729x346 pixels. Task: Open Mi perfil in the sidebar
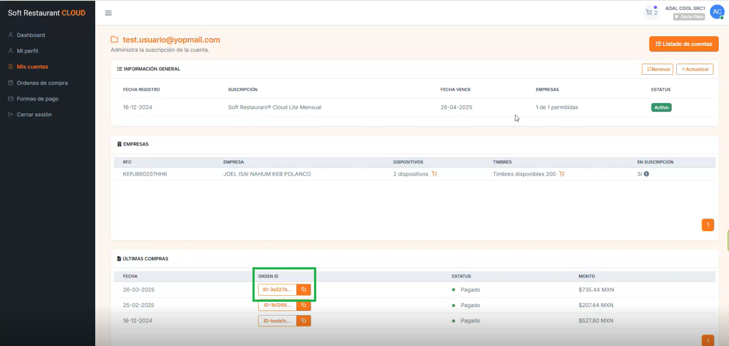point(27,51)
